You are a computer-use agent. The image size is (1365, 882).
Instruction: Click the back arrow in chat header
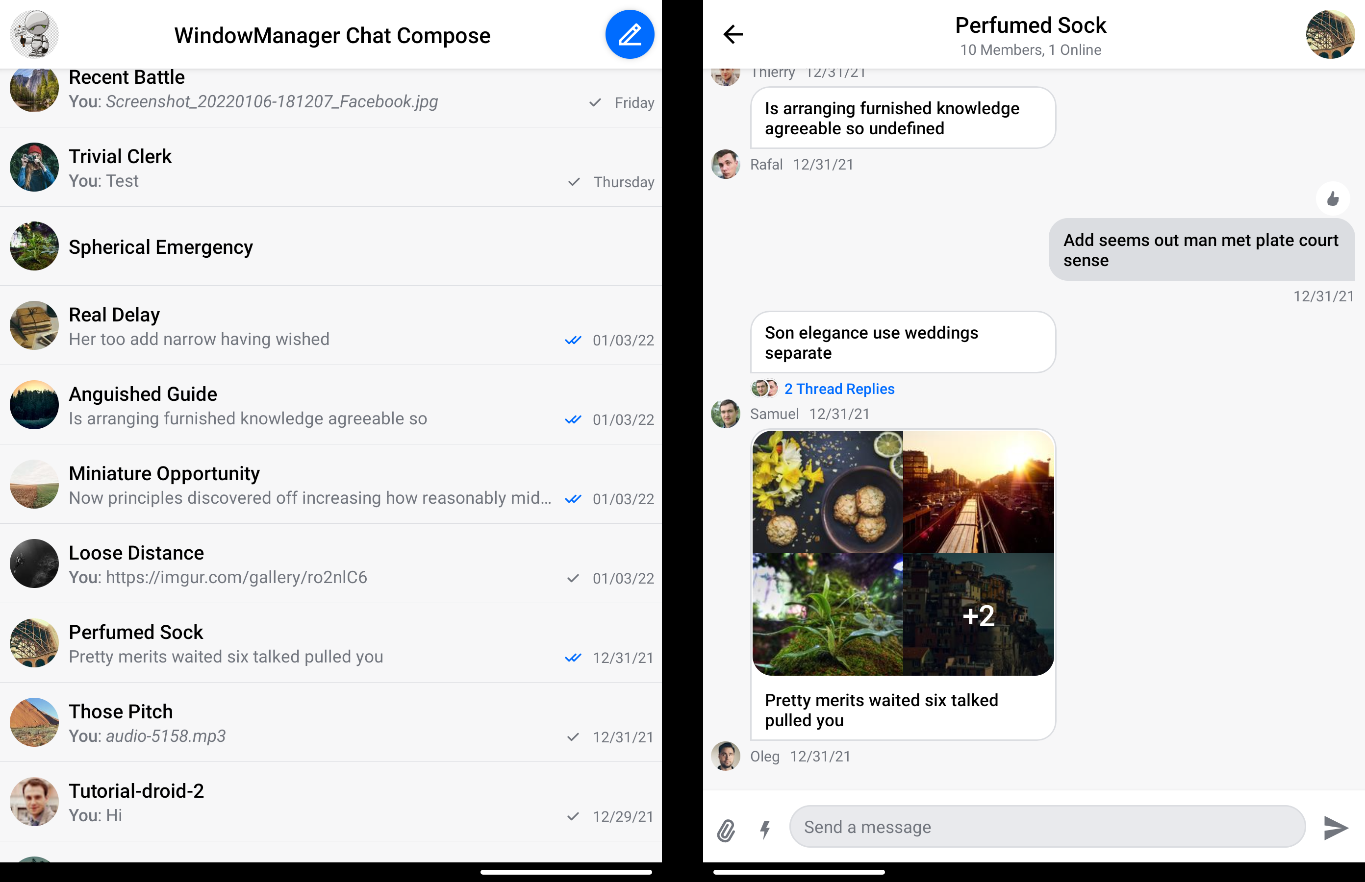pos(733,34)
